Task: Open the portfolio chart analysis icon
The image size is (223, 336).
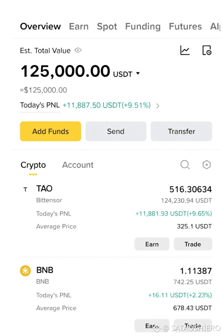Action: pyautogui.click(x=185, y=51)
